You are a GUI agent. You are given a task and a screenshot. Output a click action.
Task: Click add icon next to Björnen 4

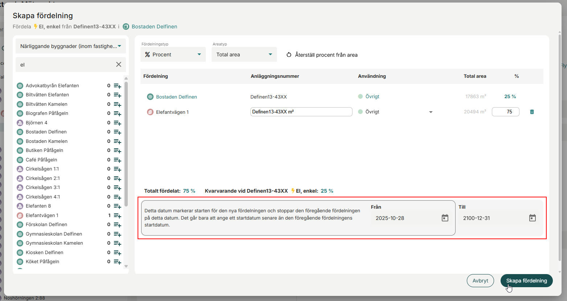click(117, 123)
